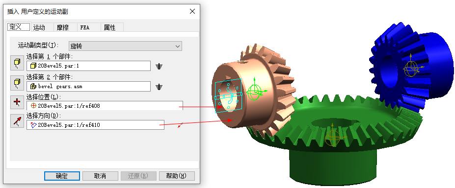
Task: Open the joint type dropdown showing 旋转
Action: click(x=125, y=47)
